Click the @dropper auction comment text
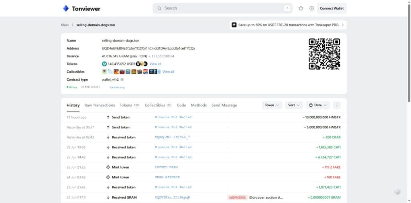 click(266, 197)
